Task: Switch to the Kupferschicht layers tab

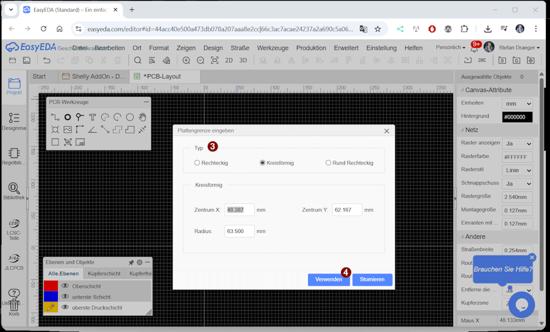Action: 104,273
